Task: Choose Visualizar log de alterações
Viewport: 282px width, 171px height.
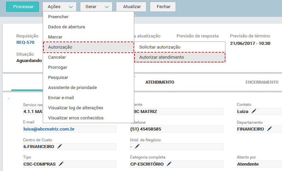Action: [88, 108]
